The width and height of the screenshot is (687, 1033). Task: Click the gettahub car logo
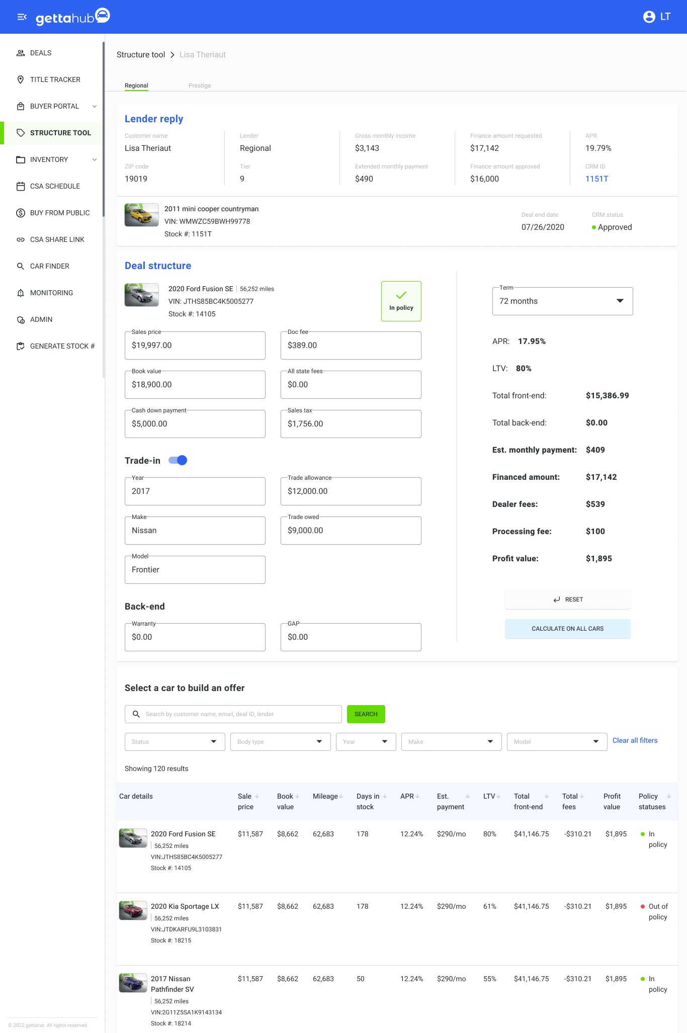(103, 16)
